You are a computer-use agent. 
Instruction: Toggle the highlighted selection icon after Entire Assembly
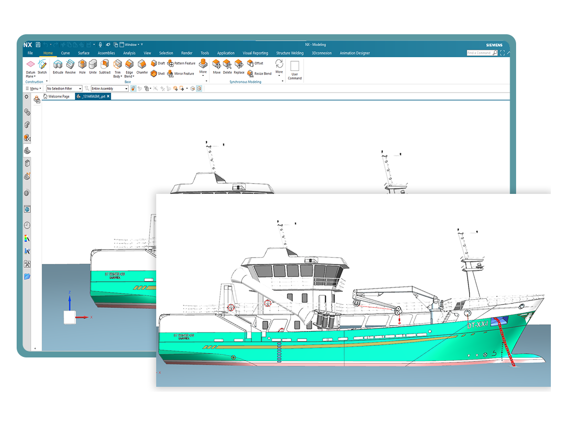133,89
